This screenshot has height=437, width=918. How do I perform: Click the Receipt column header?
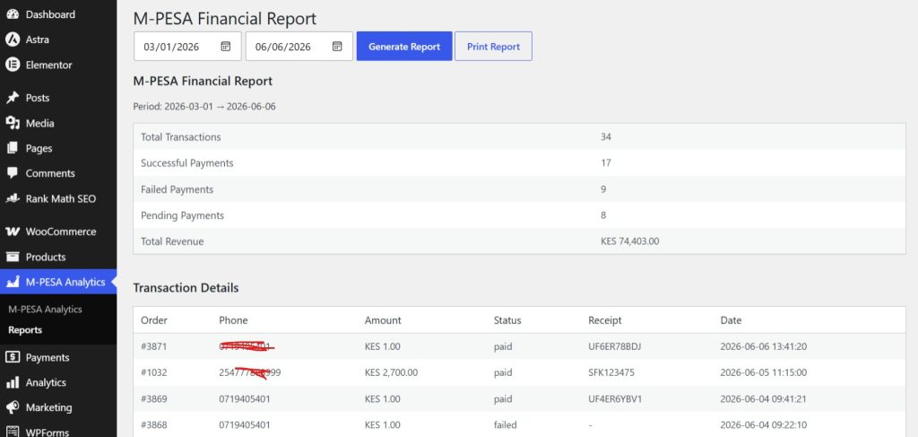(x=605, y=320)
